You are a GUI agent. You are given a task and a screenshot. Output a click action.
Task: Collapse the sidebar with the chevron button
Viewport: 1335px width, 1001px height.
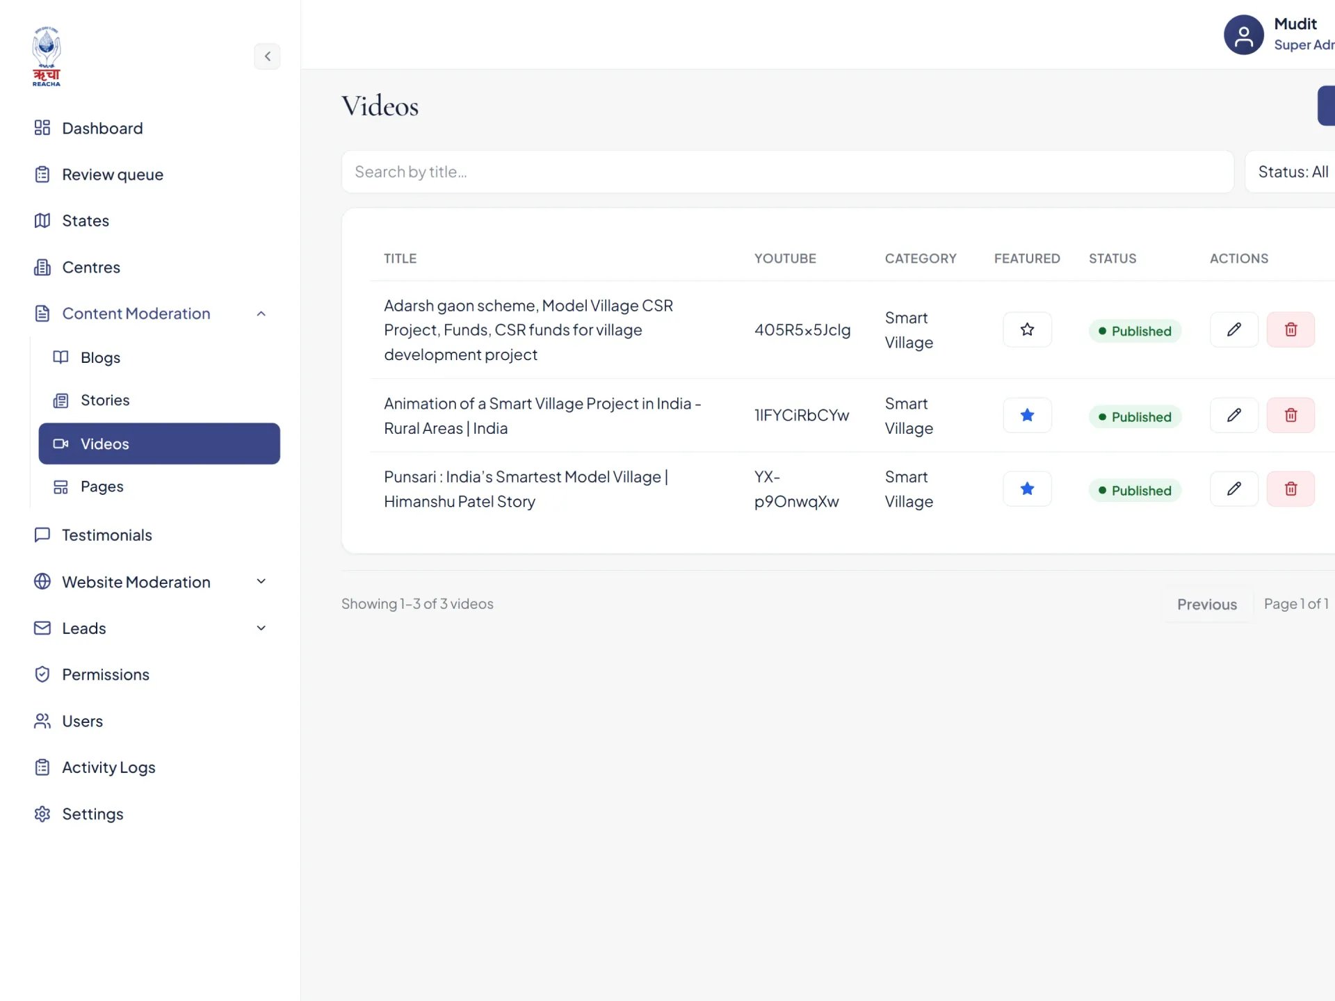coord(267,56)
